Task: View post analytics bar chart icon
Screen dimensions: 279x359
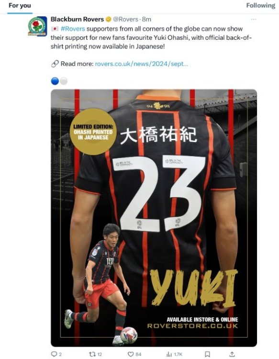Action: click(x=169, y=354)
